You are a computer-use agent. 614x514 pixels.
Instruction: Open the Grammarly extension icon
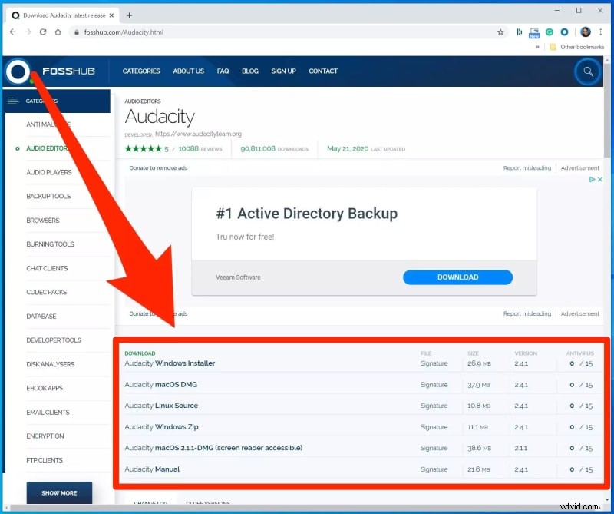click(x=549, y=32)
